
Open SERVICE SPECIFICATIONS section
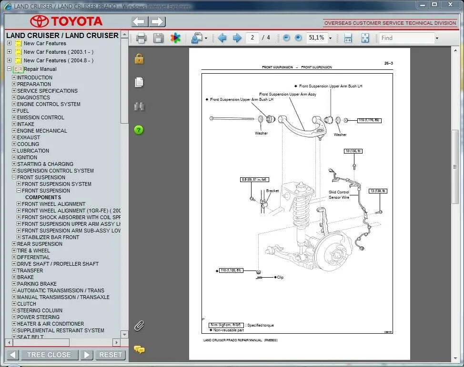[47, 91]
